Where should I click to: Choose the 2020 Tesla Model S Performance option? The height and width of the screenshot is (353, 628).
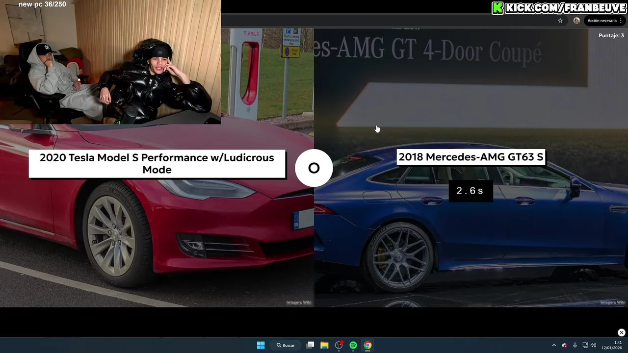(157, 164)
